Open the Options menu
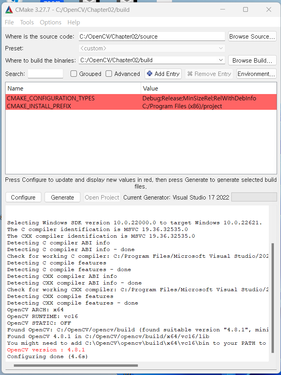Screen dimensions: 281x375 point(50,22)
